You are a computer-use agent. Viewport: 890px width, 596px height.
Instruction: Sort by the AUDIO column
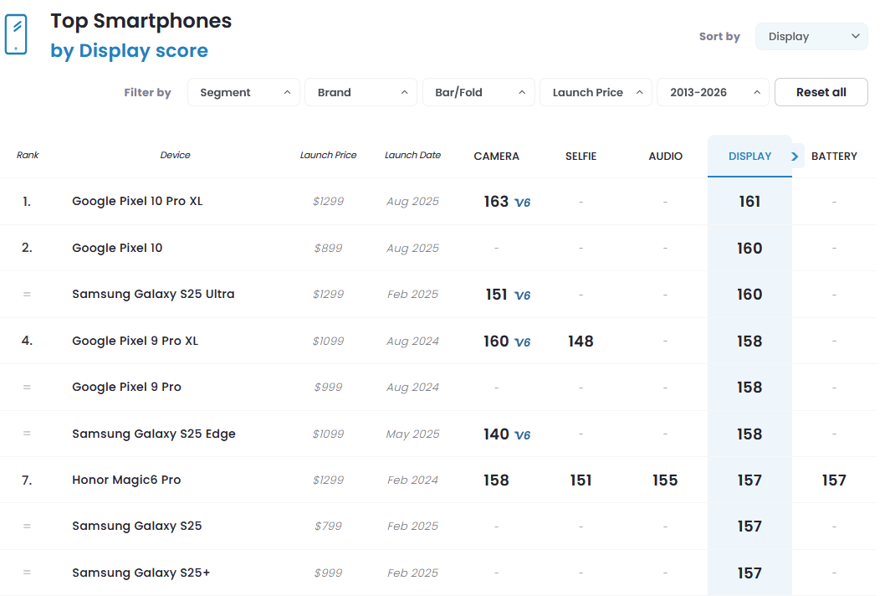(x=665, y=157)
